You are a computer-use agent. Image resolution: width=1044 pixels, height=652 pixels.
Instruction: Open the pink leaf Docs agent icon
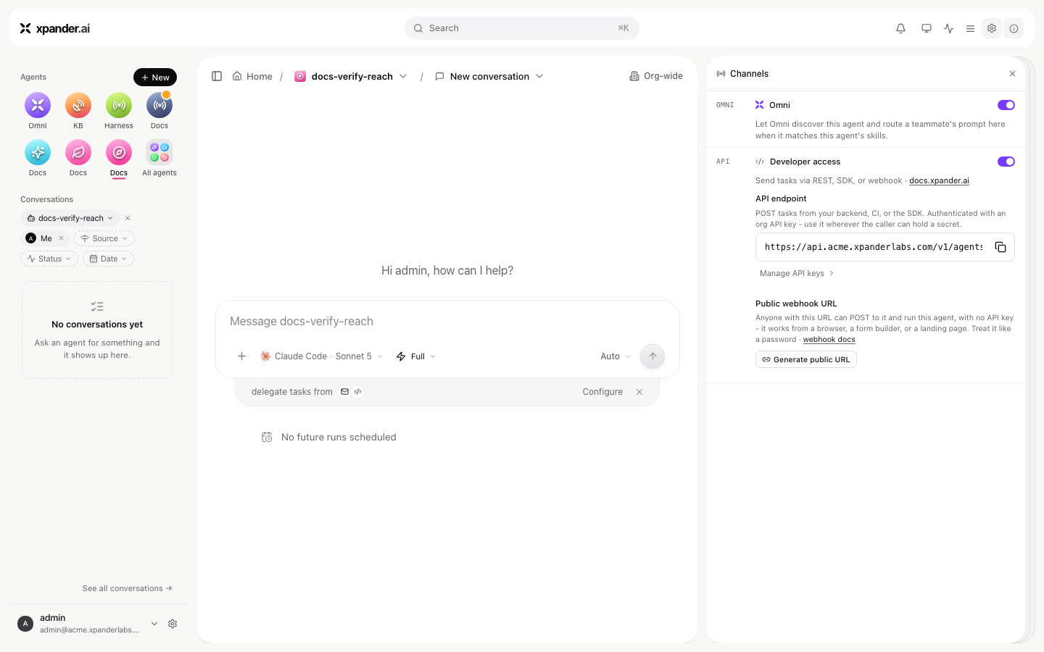point(78,153)
